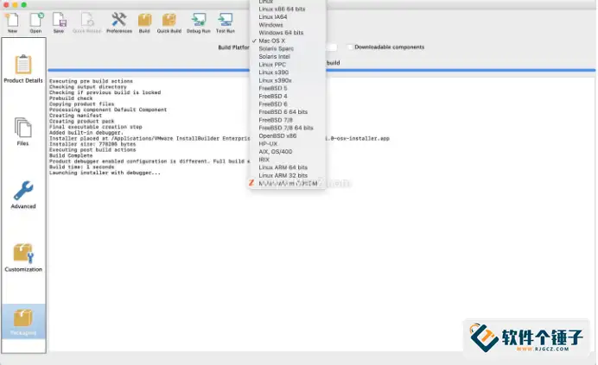Viewport: 598px width, 365px height.
Task: Choose Linux ARM 64 bits platform
Action: click(x=283, y=167)
